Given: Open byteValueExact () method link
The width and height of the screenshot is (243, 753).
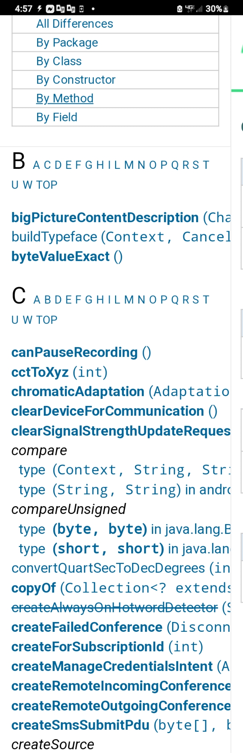Looking at the screenshot, I should (x=67, y=257).
